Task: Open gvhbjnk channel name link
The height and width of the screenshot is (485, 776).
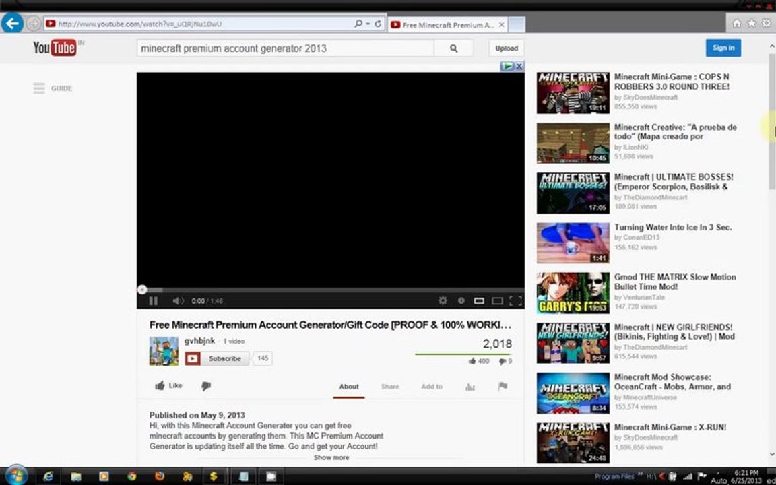Action: [x=199, y=341]
